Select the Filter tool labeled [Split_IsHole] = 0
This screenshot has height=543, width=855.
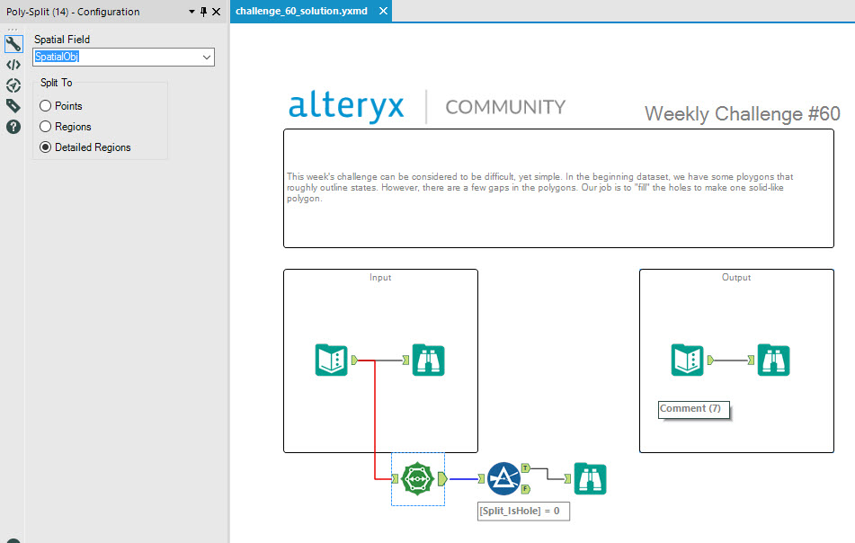[x=503, y=478]
